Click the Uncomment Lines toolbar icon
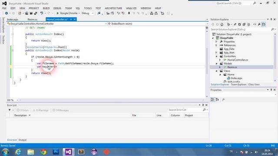The height and width of the screenshot is (156, 278). pyautogui.click(x=113, y=13)
